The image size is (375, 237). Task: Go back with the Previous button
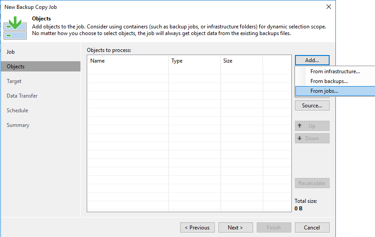(198, 228)
